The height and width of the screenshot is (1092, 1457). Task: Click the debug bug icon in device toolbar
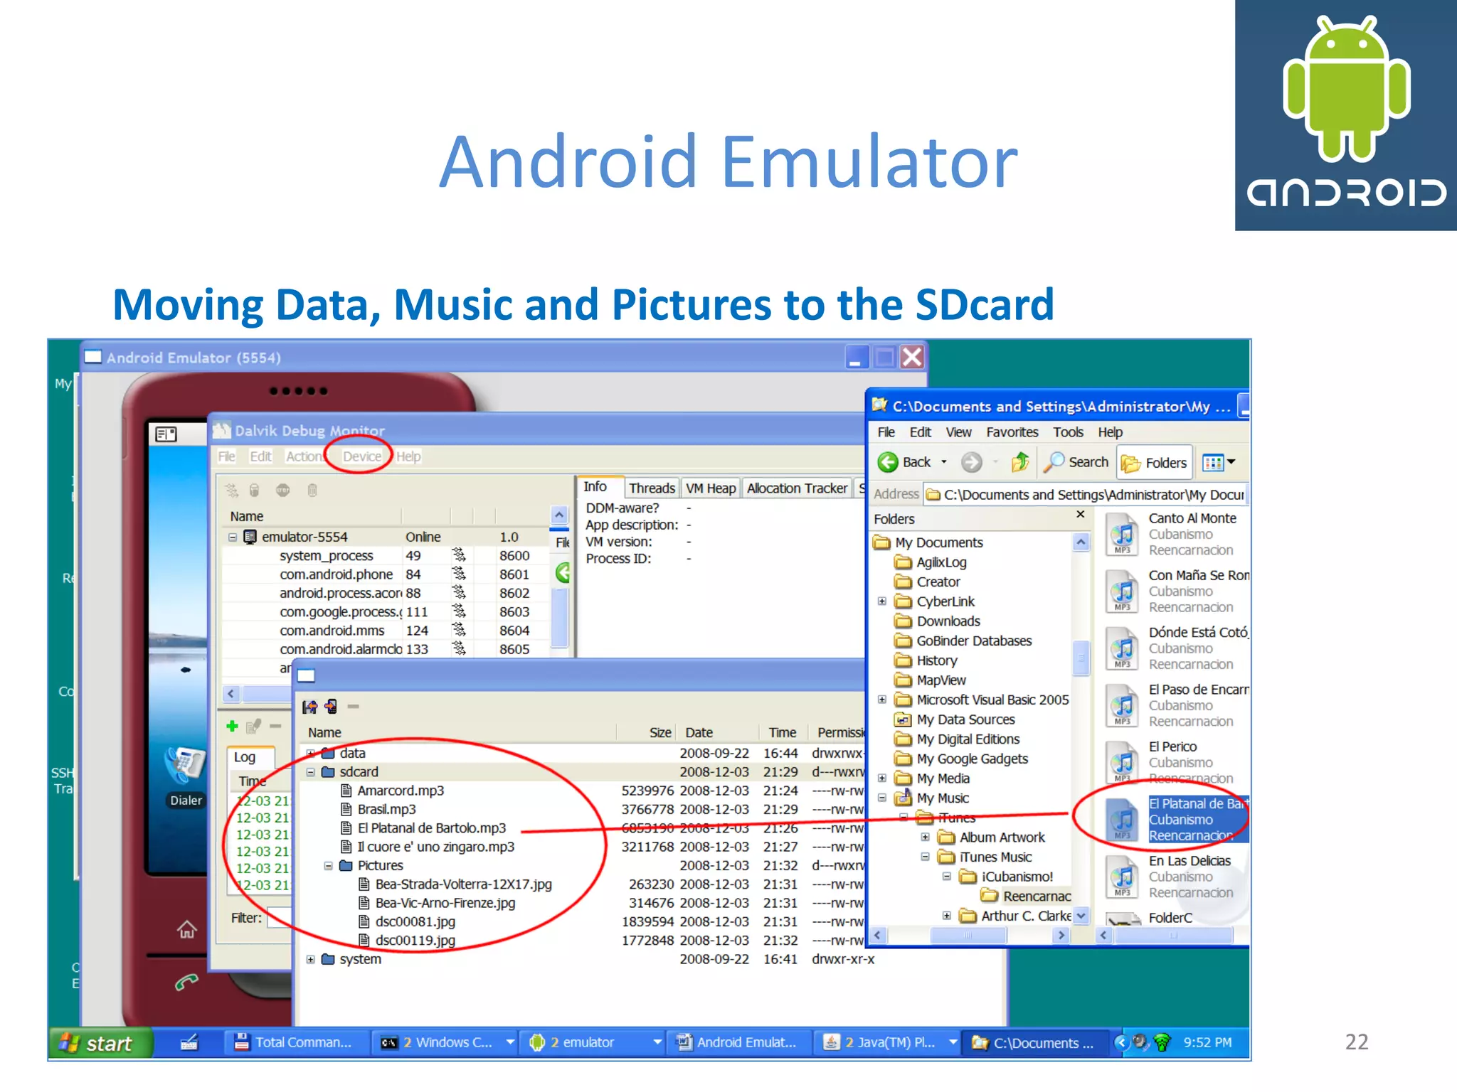[232, 491]
